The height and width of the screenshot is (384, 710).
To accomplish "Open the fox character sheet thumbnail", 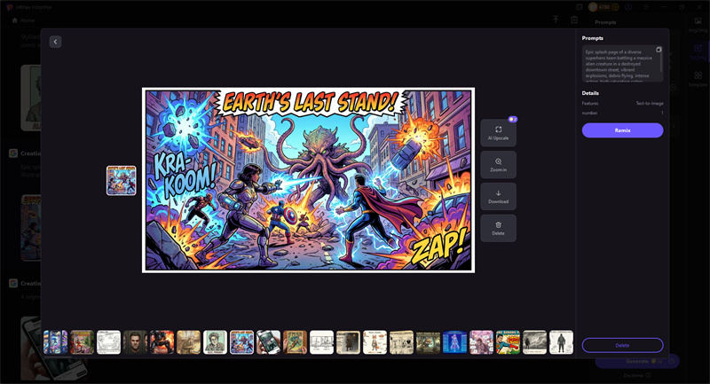I will pos(375,342).
